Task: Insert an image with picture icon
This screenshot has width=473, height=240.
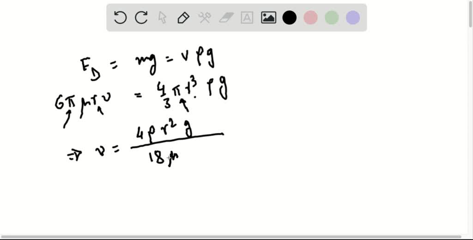Action: pos(268,18)
